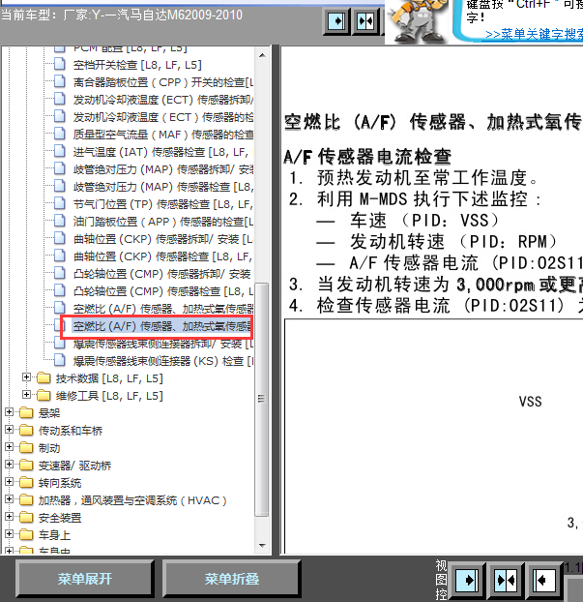Open the 变速器/驱动桥 folder label
583x602 pixels.
click(74, 466)
